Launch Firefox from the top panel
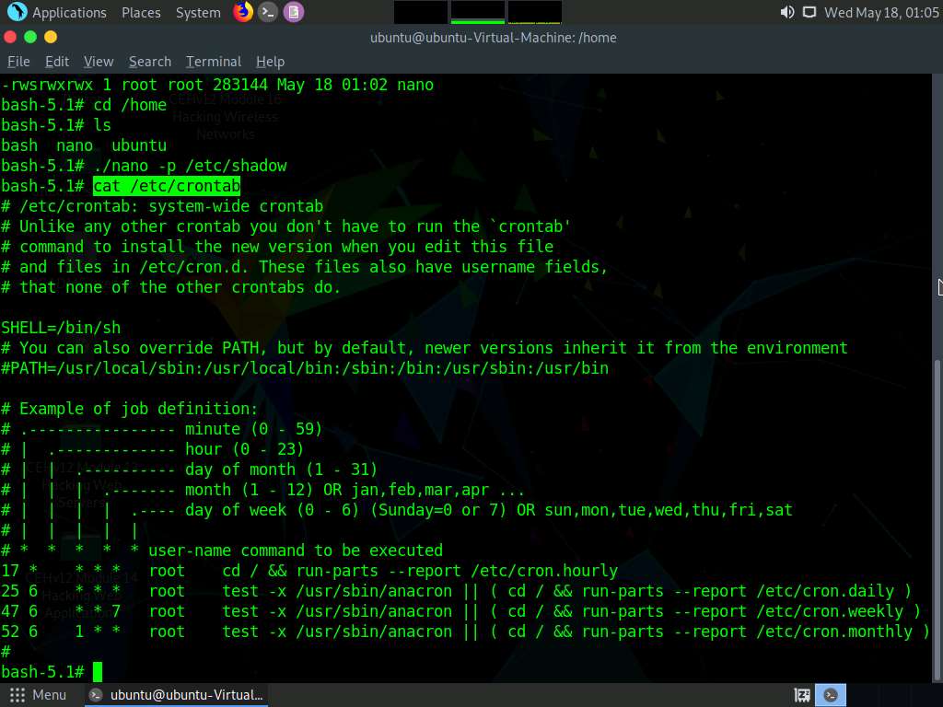The height and width of the screenshot is (707, 943). click(x=243, y=12)
